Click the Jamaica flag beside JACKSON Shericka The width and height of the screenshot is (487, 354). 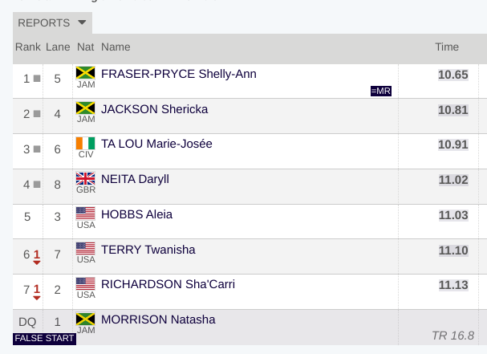click(85, 108)
